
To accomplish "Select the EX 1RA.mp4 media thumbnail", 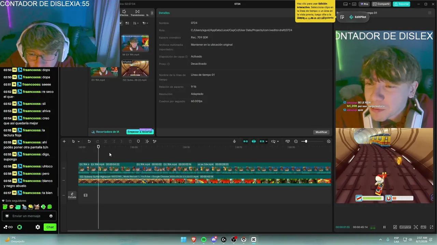I will click(x=104, y=72).
